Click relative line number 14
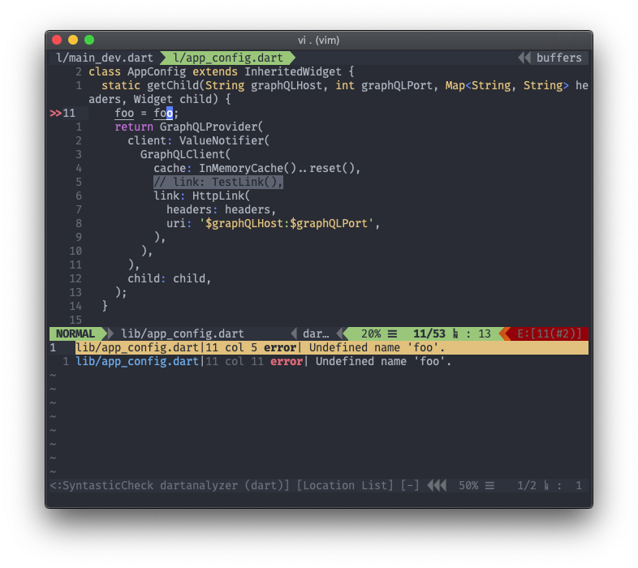This screenshot has height=568, width=638. point(75,306)
